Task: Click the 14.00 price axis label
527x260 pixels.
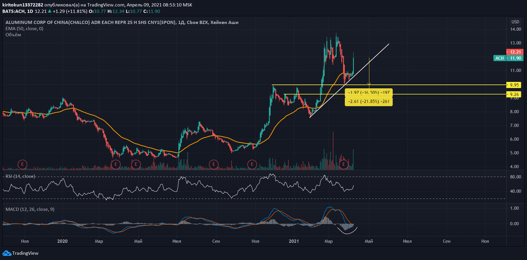Action: pyautogui.click(x=515, y=29)
